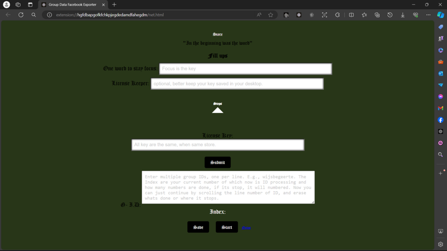Image resolution: width=447 pixels, height=251 pixels.
Task: Reload the page with refresh icon
Action: pos(21,15)
